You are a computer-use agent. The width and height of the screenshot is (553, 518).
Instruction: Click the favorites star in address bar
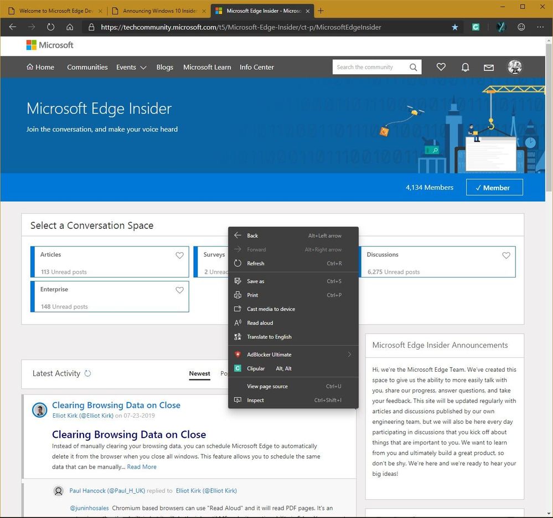[455, 27]
